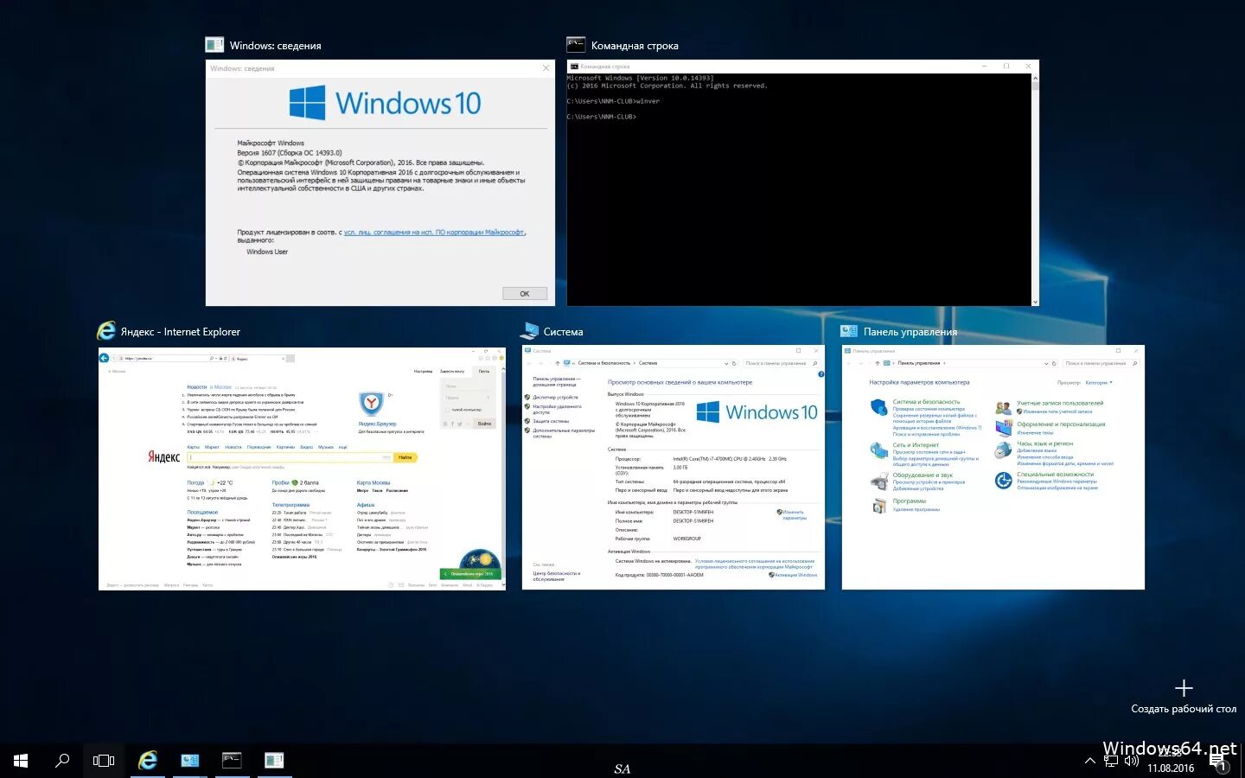Click the Internet Explorer back arrow
The image size is (1245, 778).
(x=105, y=358)
